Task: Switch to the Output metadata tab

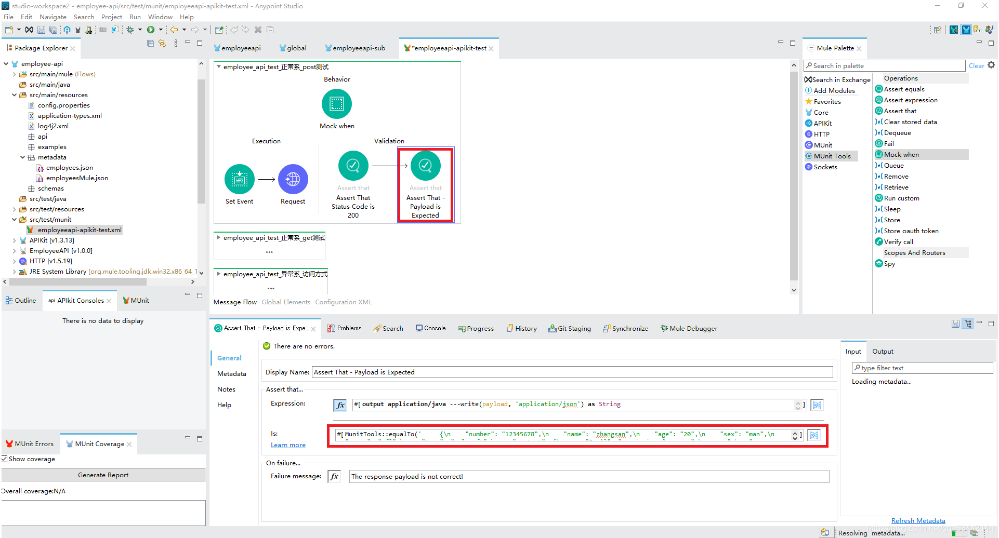Action: 883,352
